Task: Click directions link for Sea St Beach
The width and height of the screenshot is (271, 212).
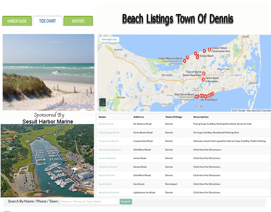Action: click(207, 184)
